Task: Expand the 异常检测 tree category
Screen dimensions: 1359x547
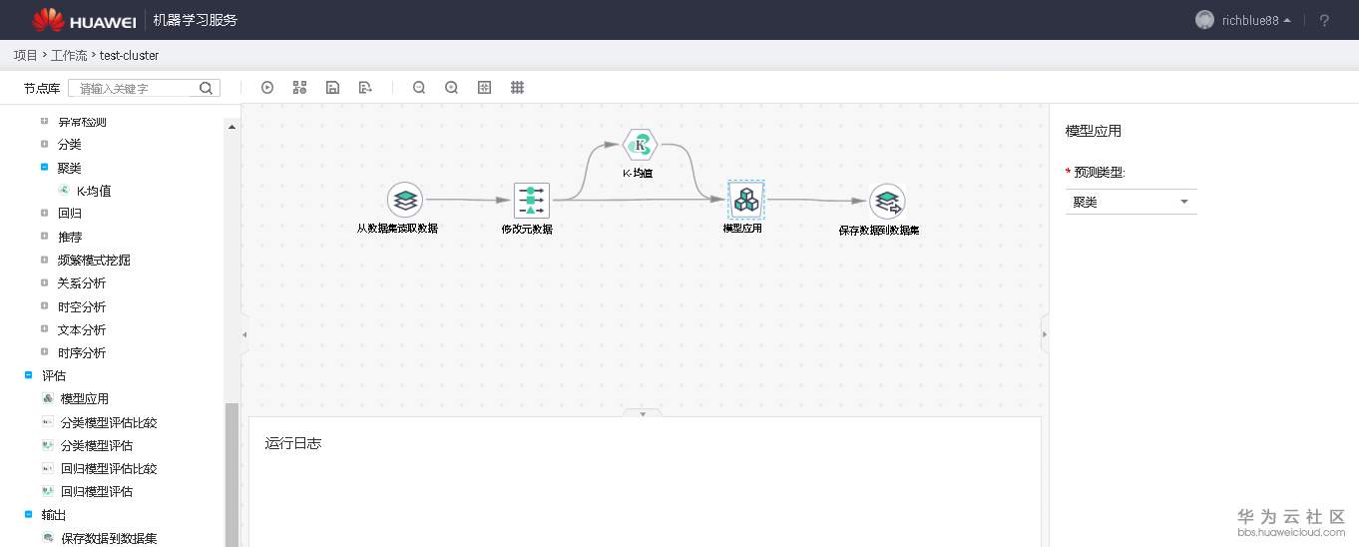Action: tap(44, 121)
